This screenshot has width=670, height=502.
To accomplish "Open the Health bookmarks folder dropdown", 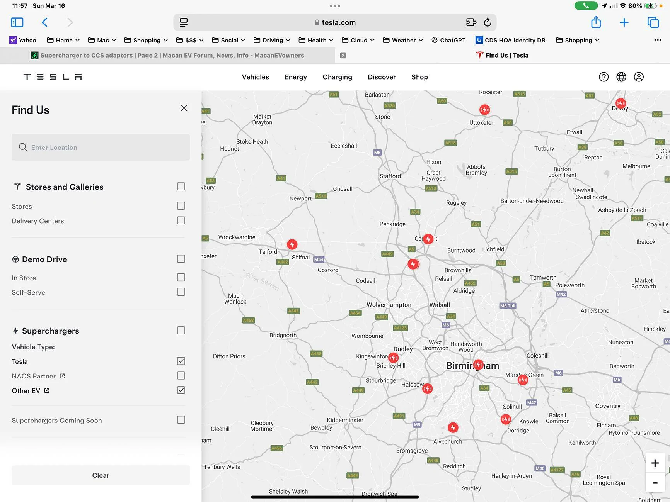I will click(316, 40).
